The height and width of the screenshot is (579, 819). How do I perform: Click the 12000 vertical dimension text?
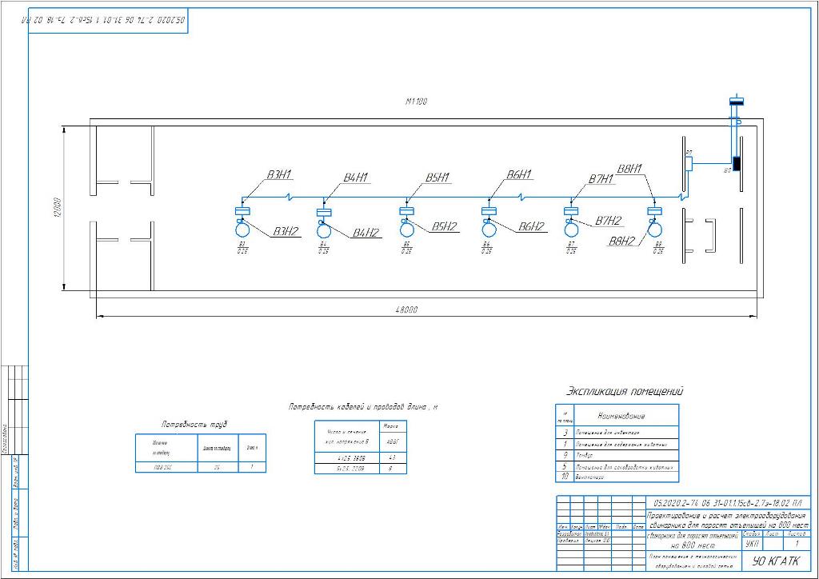pos(58,208)
